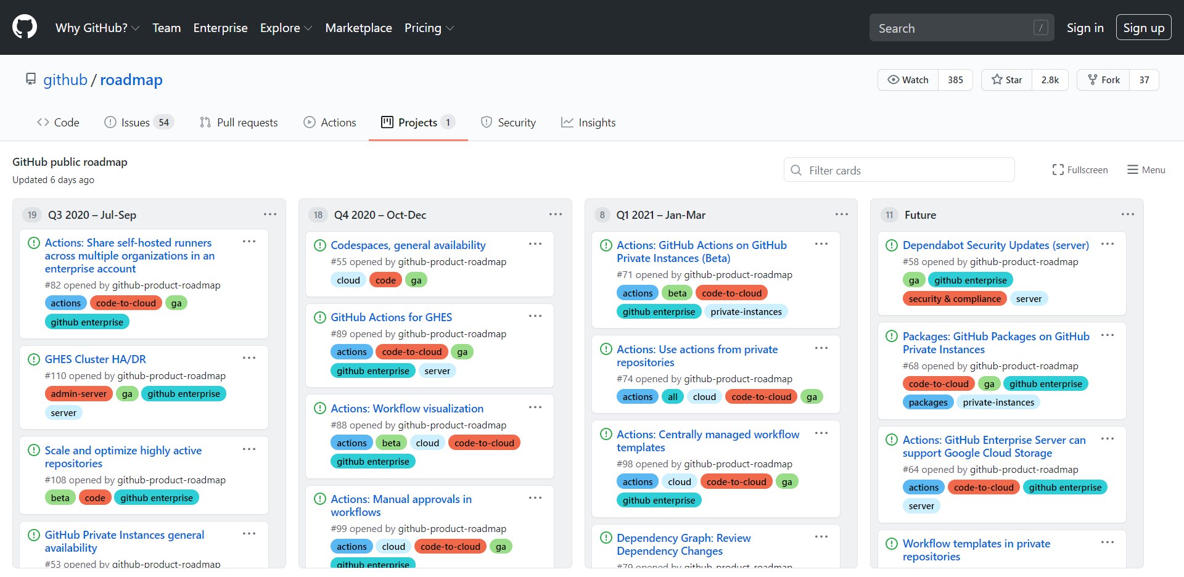Open Q3 2020 column options menu

tap(270, 214)
